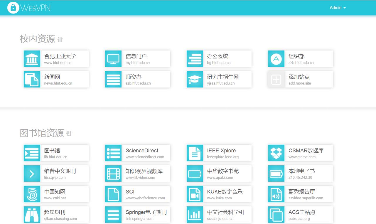Click the 新闻网 documents icon
376x224 pixels.
pos(32,79)
